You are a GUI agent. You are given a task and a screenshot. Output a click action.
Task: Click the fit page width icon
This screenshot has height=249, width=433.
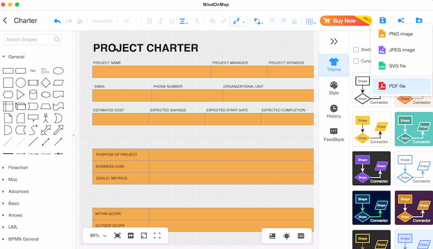(130, 235)
